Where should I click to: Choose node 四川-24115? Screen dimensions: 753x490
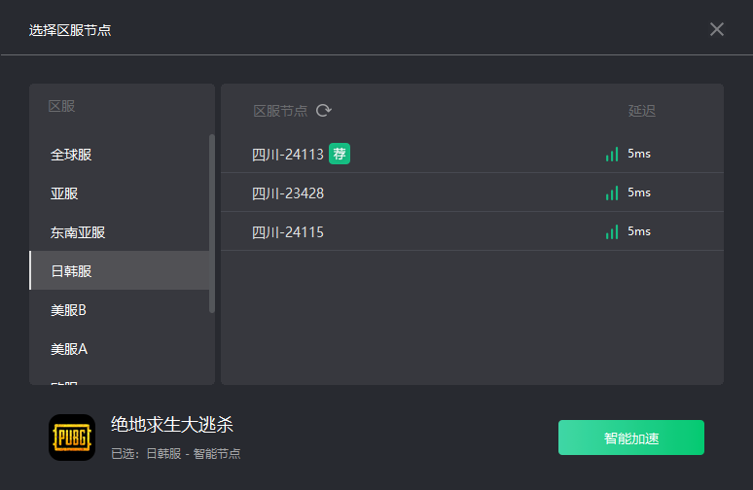click(288, 232)
